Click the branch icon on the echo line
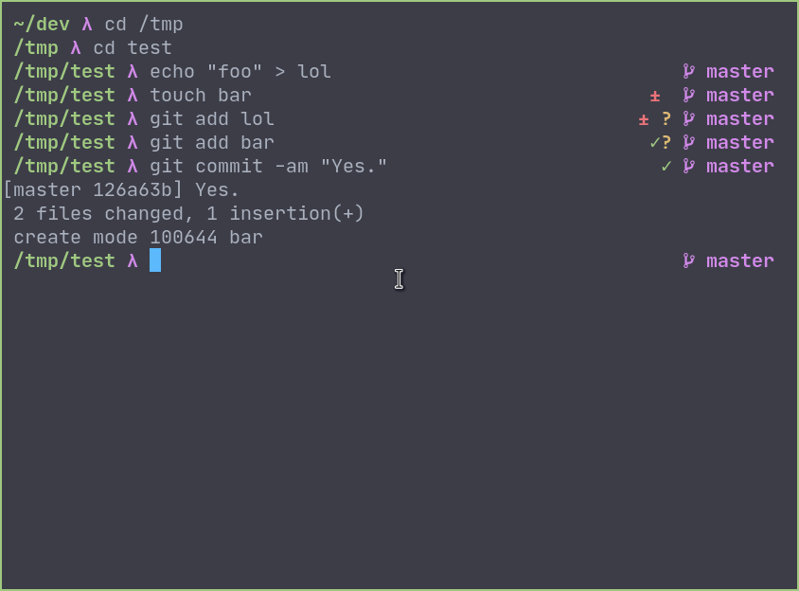The width and height of the screenshot is (799, 591). click(x=689, y=72)
